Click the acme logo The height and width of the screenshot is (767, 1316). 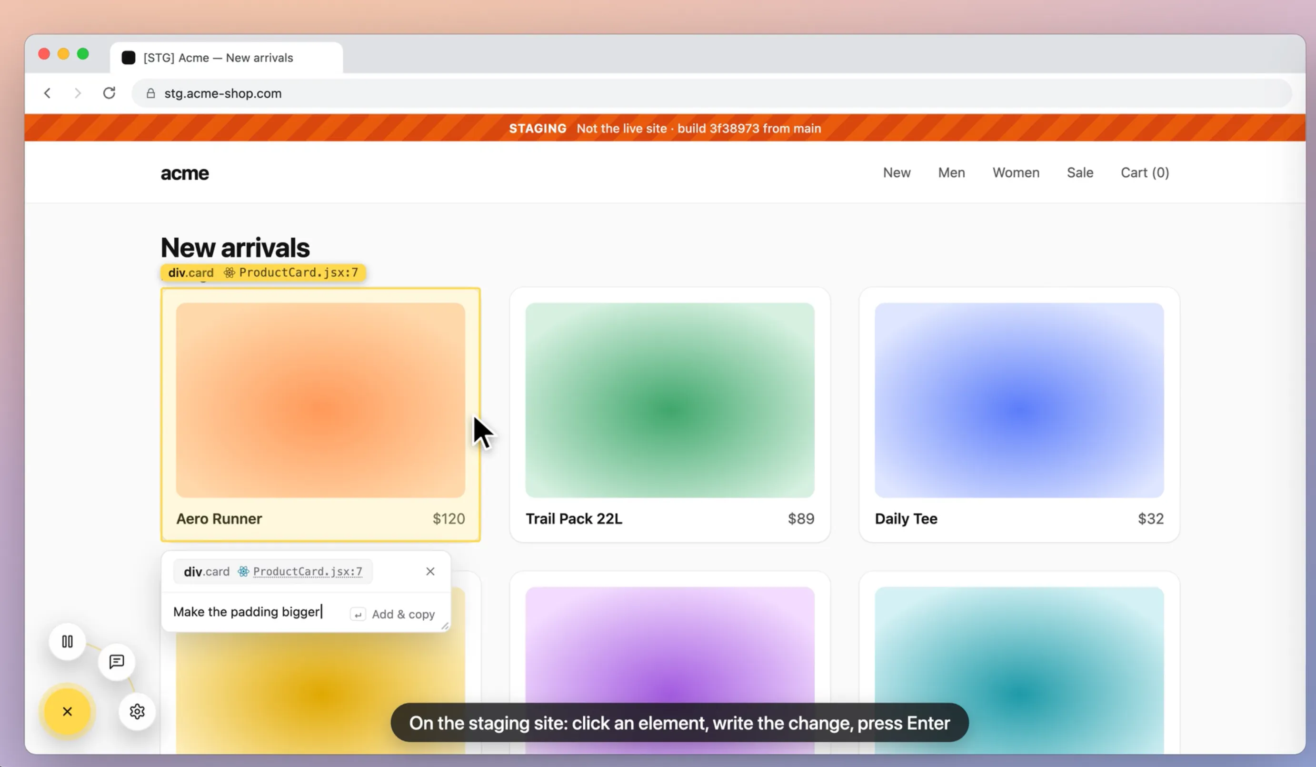184,173
